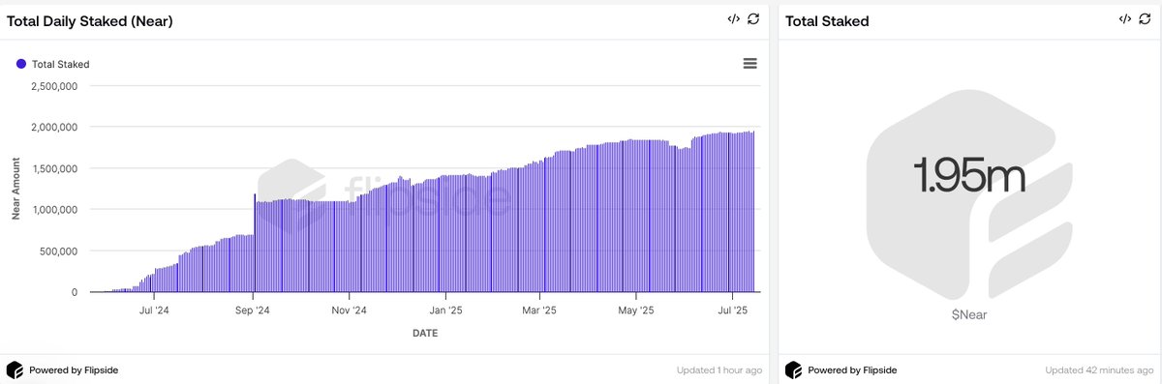Open the chart hamburger context menu
Image resolution: width=1162 pixels, height=384 pixels.
point(749,64)
